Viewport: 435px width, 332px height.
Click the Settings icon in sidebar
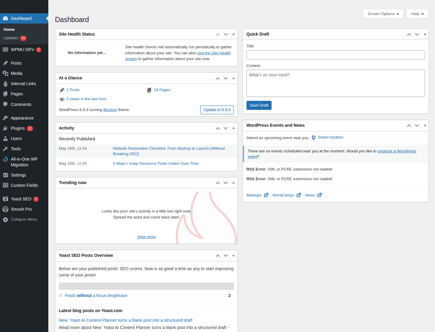click(5, 175)
